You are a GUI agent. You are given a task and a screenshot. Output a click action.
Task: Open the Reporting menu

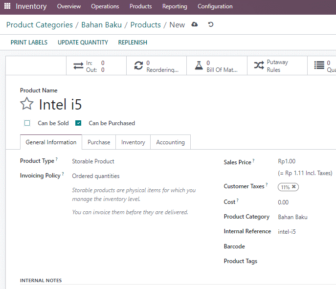pyautogui.click(x=175, y=6)
